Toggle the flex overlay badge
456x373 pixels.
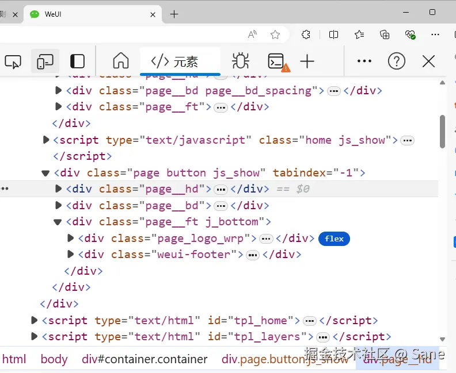(334, 239)
